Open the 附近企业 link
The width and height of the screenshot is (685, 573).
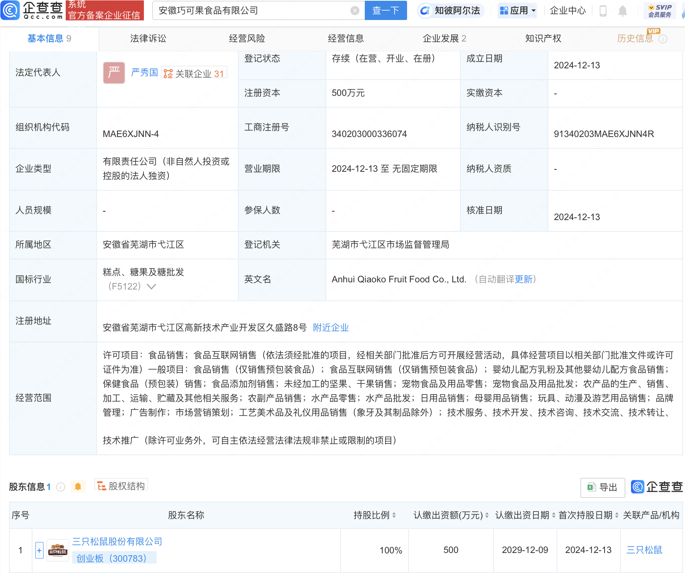click(x=331, y=328)
